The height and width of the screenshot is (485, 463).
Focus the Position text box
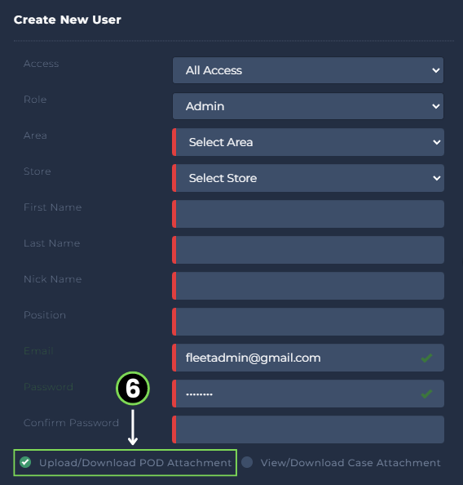pos(308,322)
